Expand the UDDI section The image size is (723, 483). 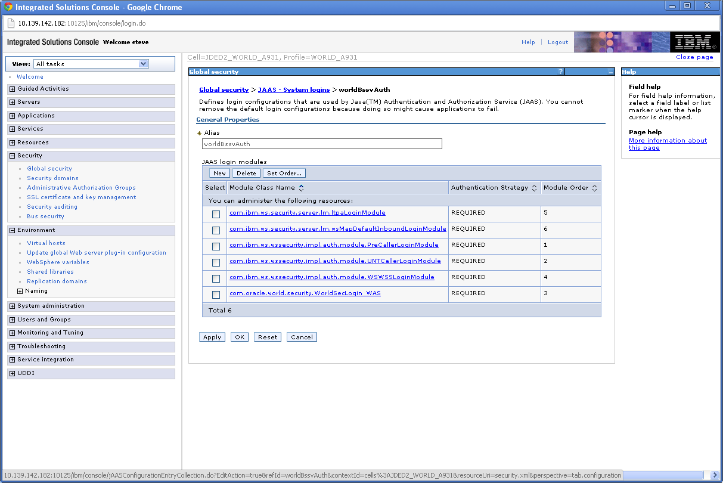point(13,373)
